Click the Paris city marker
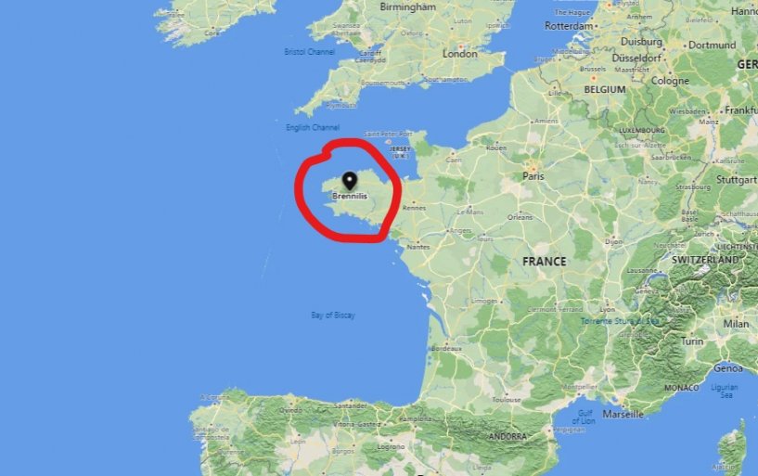758x476 pixels. click(533, 167)
